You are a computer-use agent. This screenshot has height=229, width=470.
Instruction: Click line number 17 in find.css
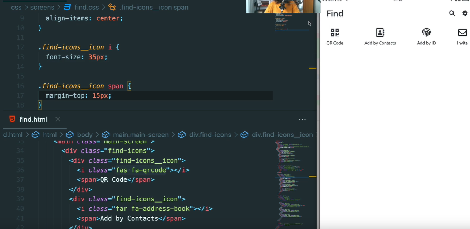coord(20,95)
